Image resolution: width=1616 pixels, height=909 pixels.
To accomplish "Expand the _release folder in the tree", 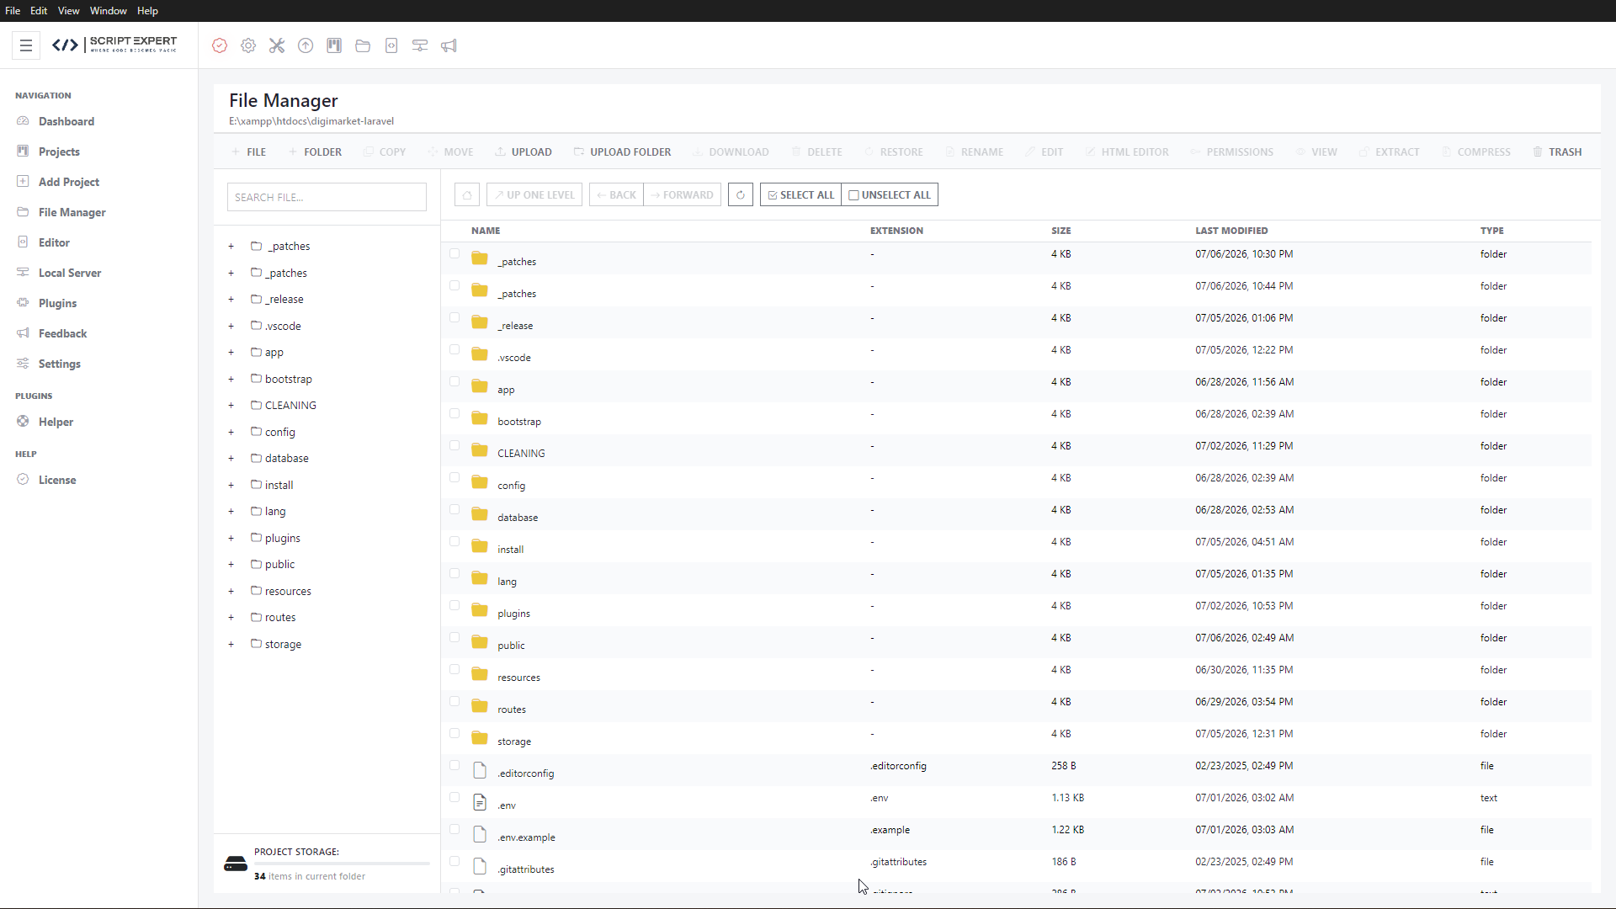I will [x=231, y=300].
